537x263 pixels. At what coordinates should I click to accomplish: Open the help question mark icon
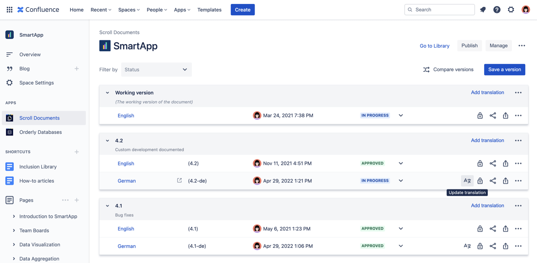pos(497,10)
